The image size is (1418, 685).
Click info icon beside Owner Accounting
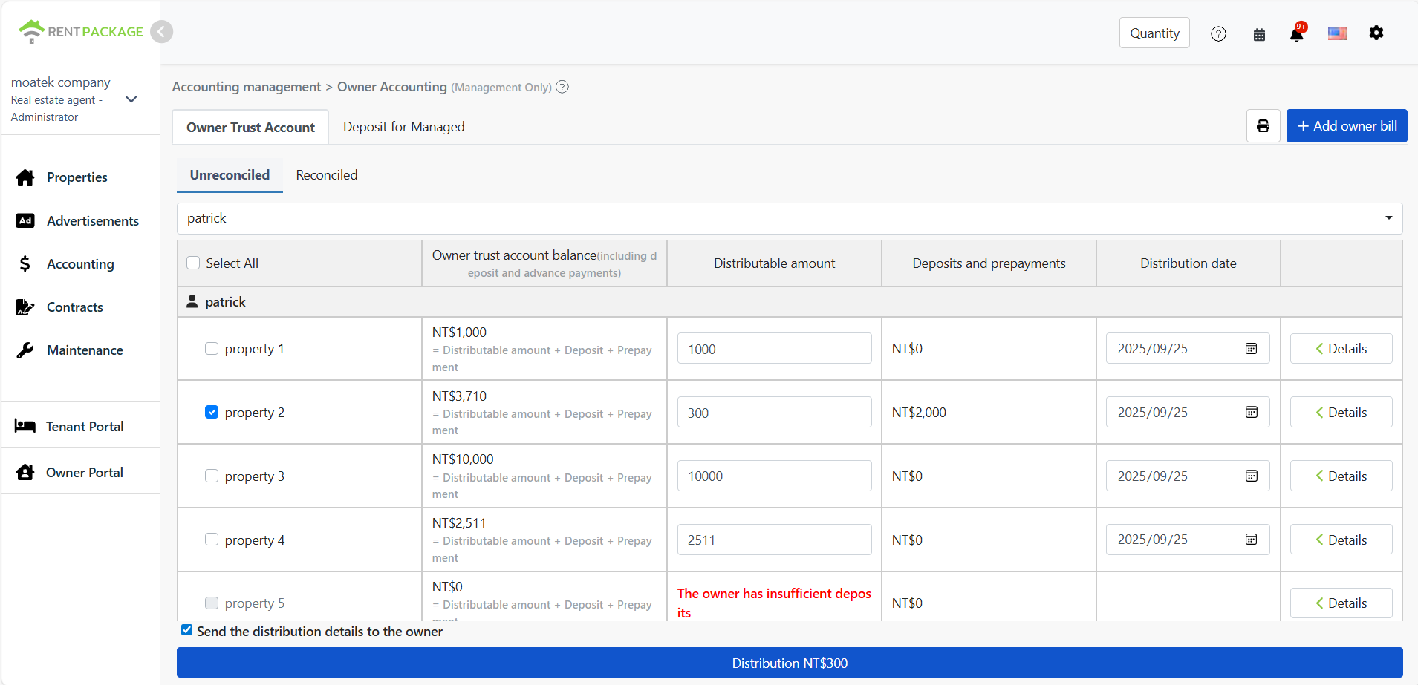pos(562,87)
